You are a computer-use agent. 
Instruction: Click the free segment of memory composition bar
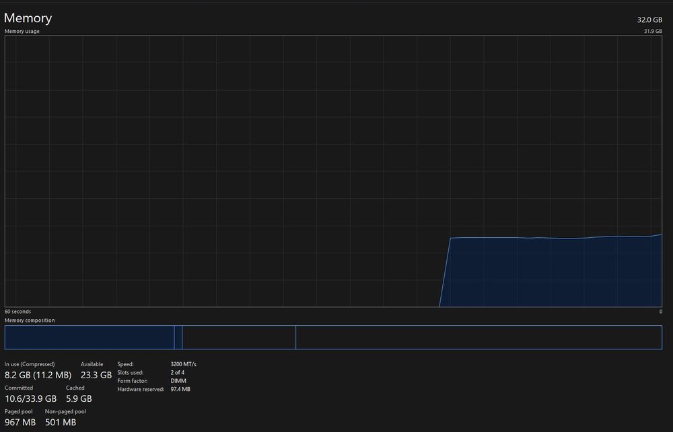click(x=479, y=337)
